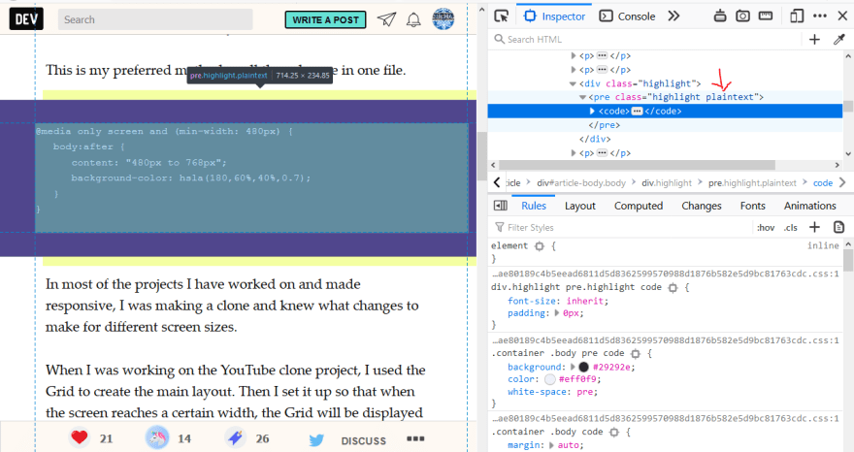Highlight elements matching element selector

click(540, 246)
